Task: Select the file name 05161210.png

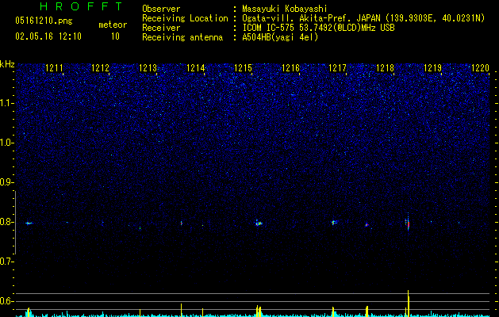Action: [44, 21]
